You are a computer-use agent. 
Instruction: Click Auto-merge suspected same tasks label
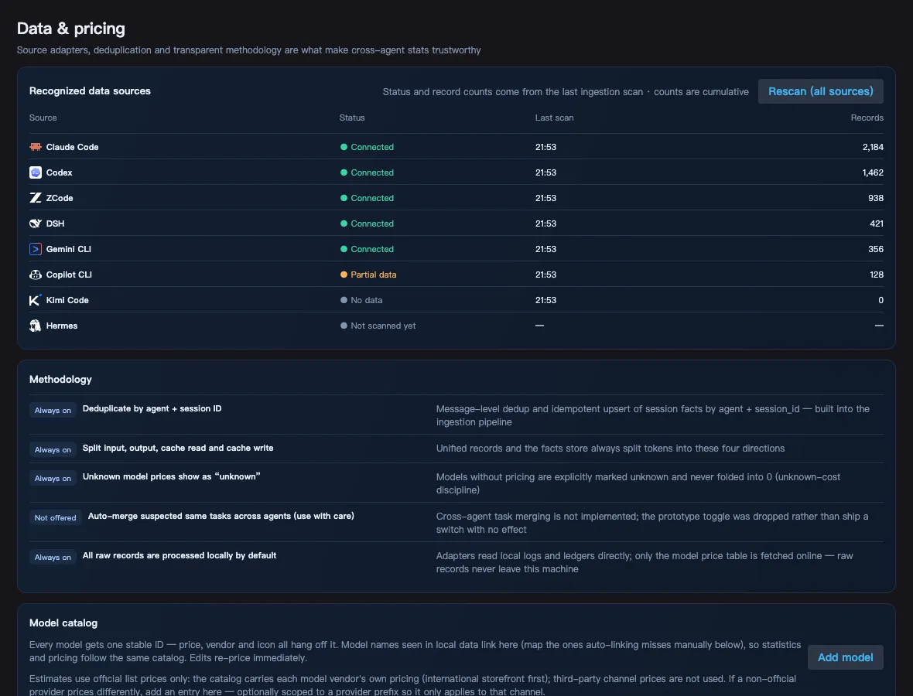point(221,516)
